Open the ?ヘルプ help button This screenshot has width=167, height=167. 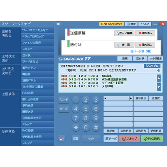145,24
